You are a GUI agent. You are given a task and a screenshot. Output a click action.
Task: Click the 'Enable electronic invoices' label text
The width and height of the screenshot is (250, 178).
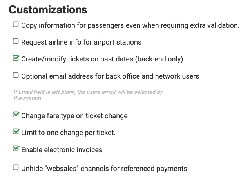tap(62, 150)
